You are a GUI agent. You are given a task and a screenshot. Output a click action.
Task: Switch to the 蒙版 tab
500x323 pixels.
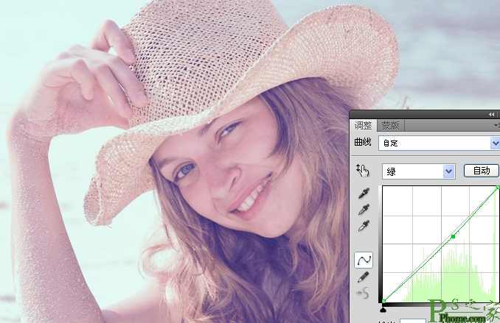[x=391, y=126]
